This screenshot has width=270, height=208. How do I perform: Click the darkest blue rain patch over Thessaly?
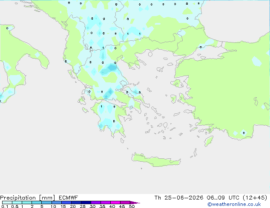click(x=112, y=67)
